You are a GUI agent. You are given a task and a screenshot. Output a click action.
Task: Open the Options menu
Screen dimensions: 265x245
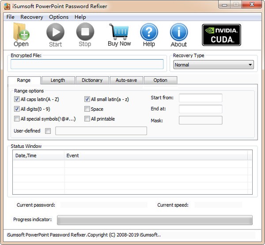click(x=59, y=17)
